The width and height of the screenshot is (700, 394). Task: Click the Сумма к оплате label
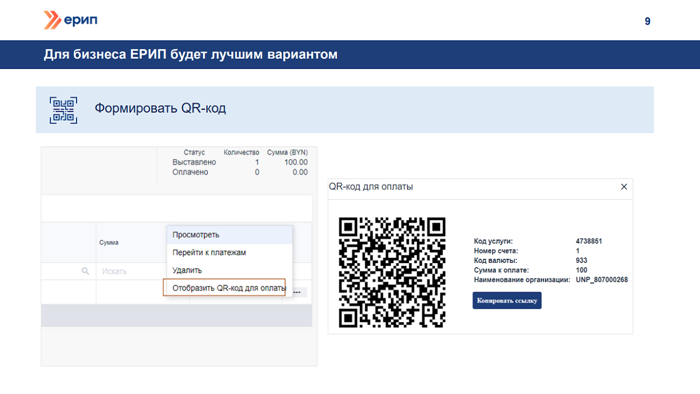(x=501, y=270)
